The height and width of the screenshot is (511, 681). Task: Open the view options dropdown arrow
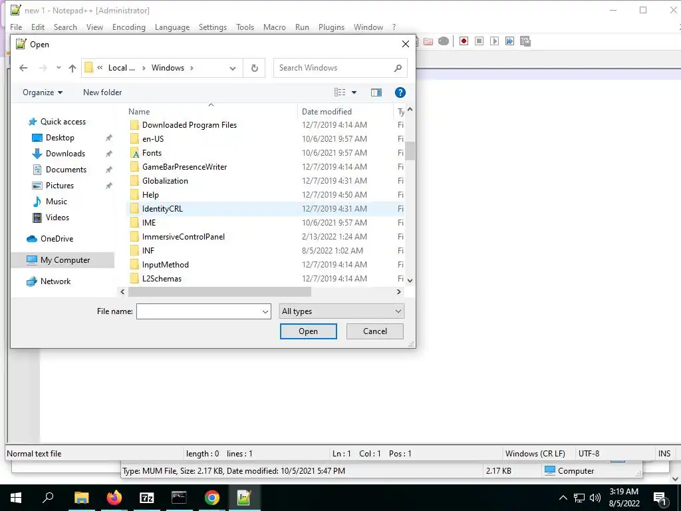[354, 92]
